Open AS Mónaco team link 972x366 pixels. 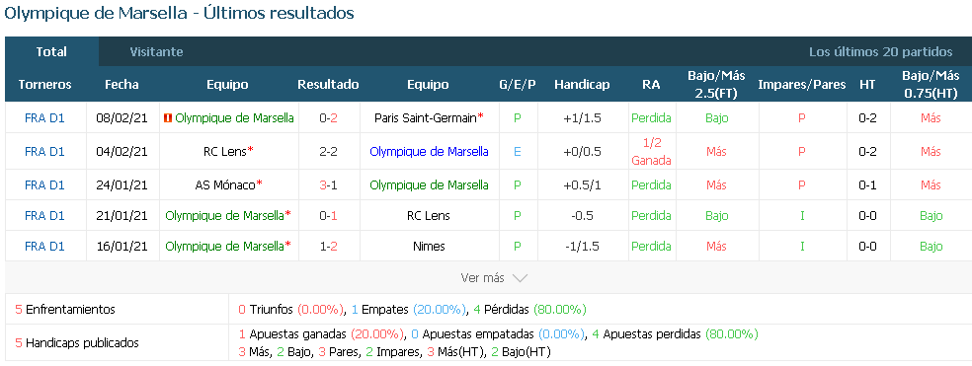tap(225, 185)
